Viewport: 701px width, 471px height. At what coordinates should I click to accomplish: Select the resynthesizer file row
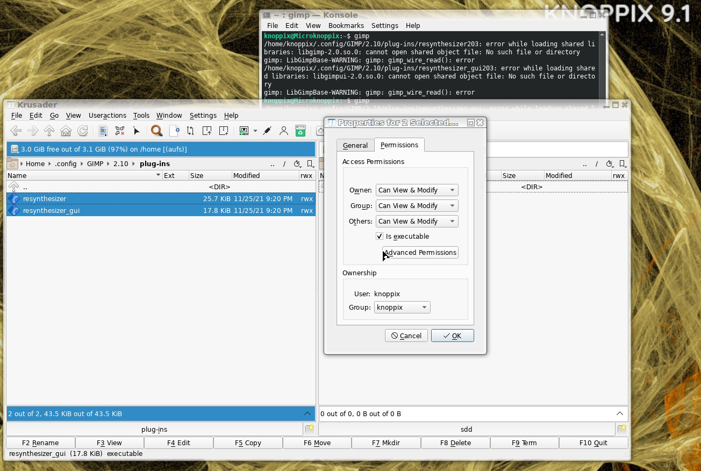(x=45, y=199)
